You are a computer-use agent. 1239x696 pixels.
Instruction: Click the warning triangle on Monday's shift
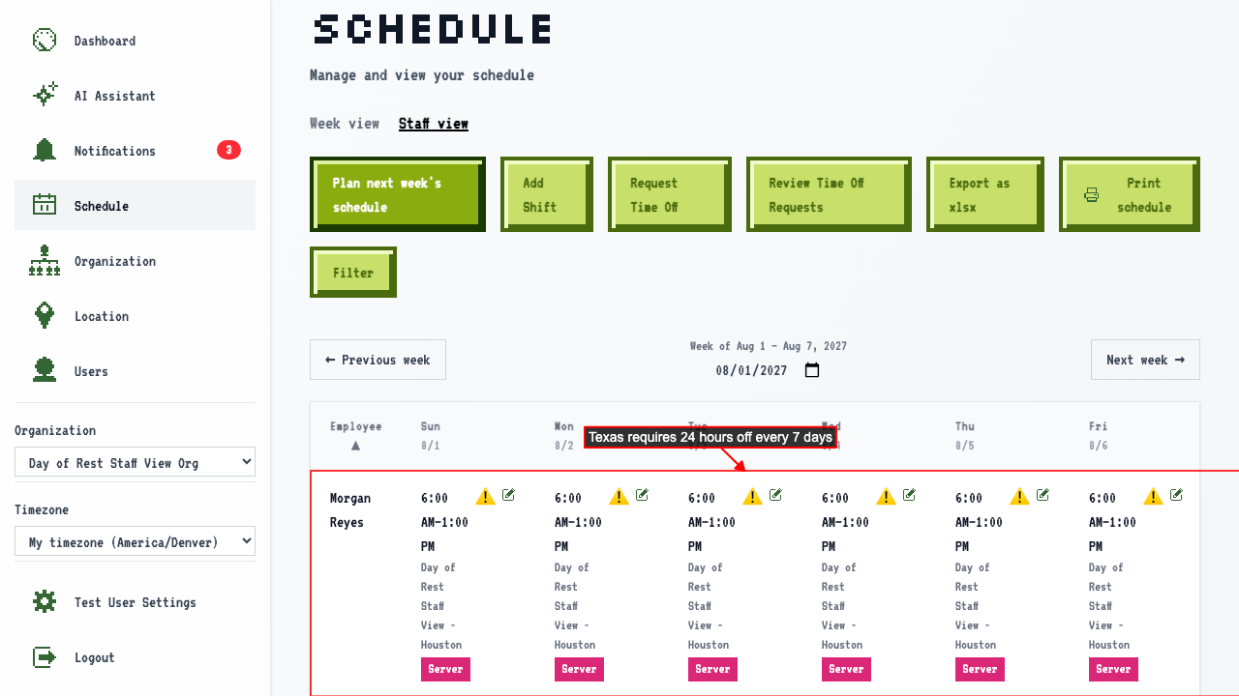[619, 497]
